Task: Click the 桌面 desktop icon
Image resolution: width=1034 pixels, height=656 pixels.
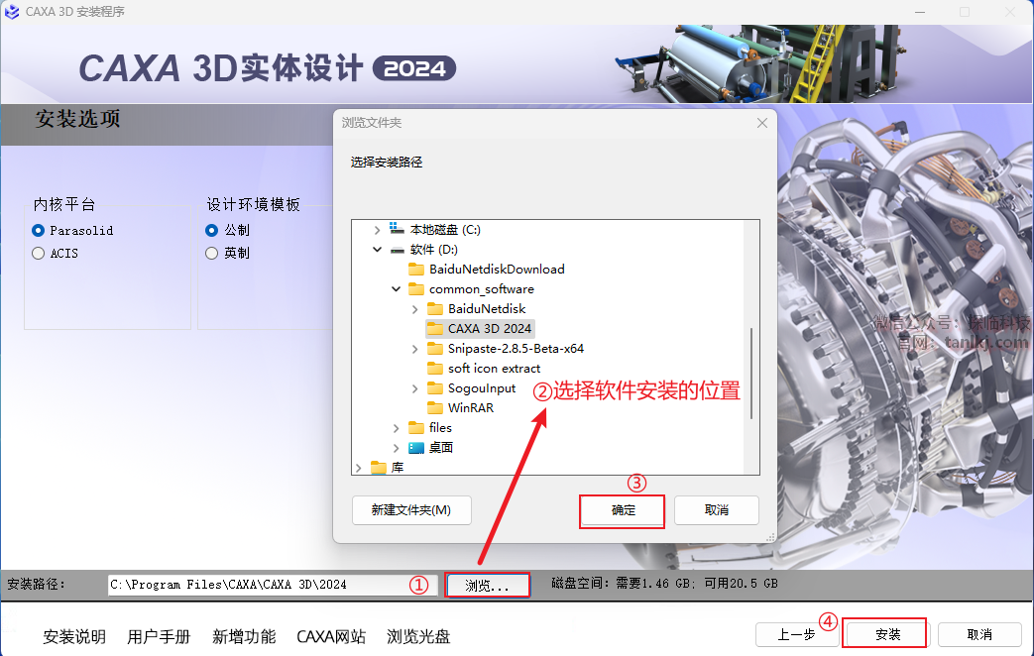Action: coord(416,448)
